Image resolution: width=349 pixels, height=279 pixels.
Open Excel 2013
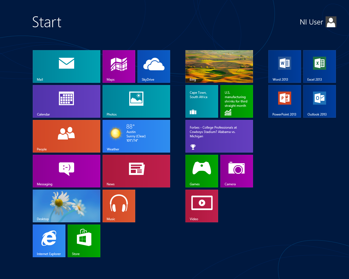319,66
